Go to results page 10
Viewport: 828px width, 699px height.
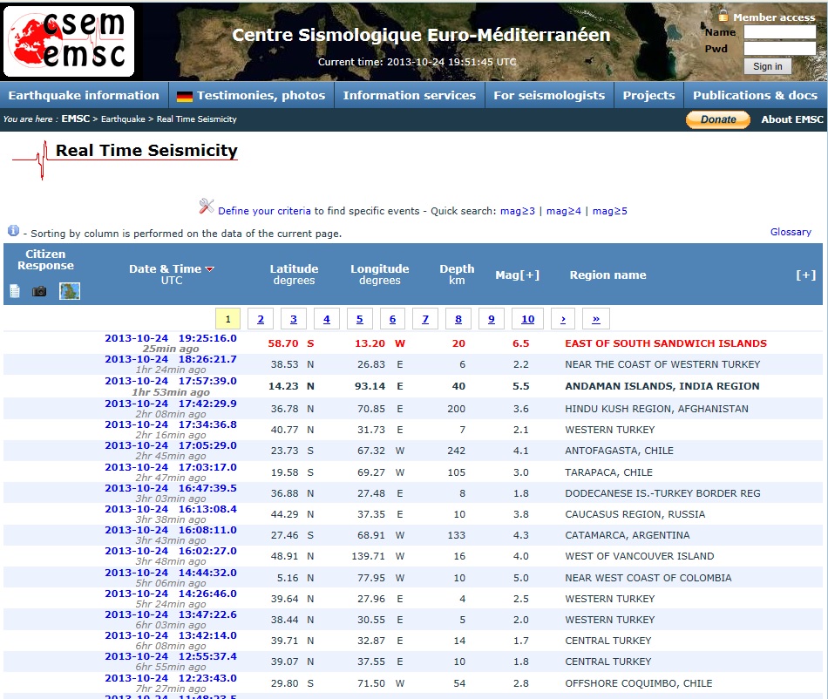pyautogui.click(x=527, y=319)
